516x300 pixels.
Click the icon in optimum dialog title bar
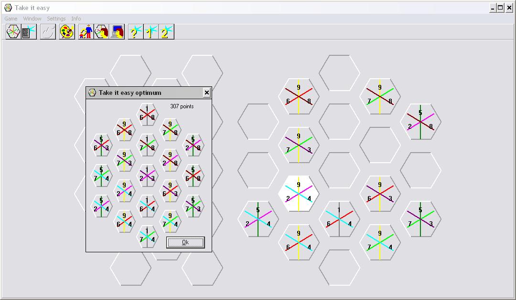(x=92, y=93)
